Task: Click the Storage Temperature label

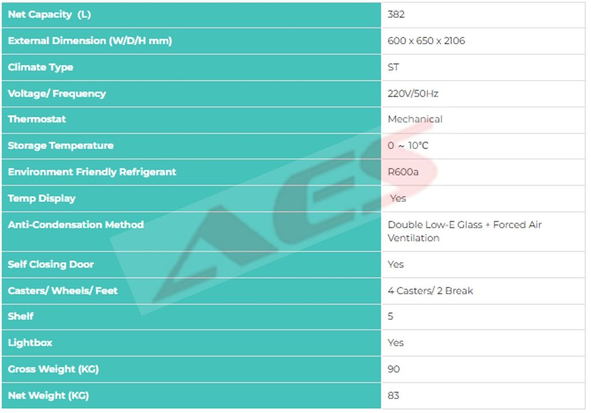Action: click(x=61, y=146)
